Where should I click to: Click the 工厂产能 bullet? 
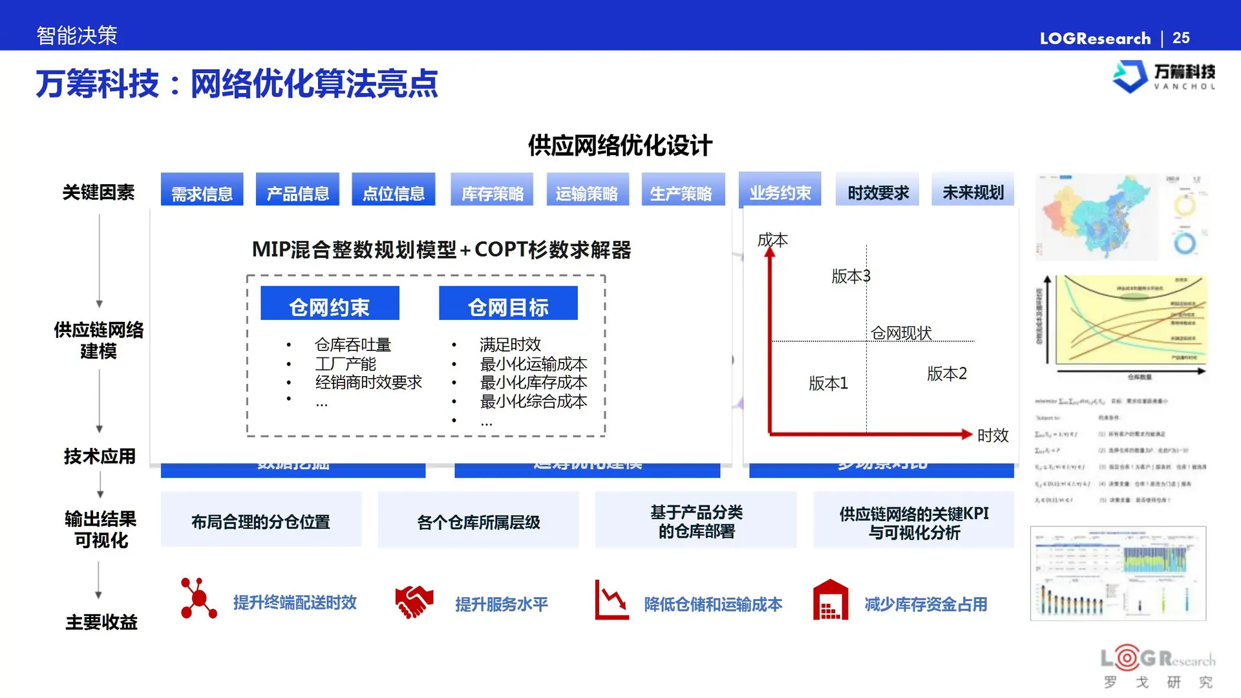pos(345,364)
